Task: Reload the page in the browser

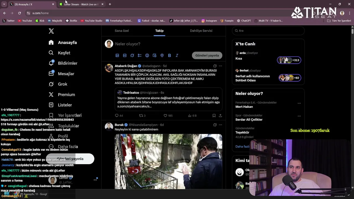Action: pos(19,13)
